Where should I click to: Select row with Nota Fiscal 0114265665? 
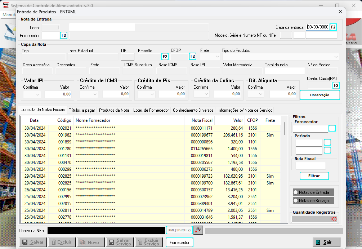coord(151,149)
